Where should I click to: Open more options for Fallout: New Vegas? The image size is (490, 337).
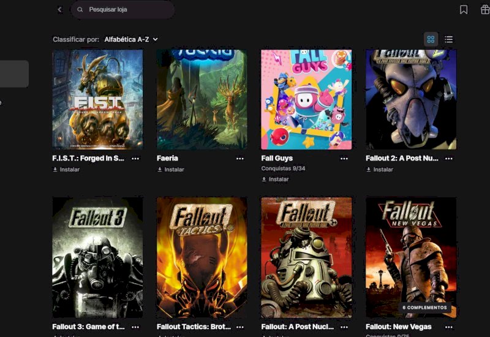pyautogui.click(x=449, y=327)
